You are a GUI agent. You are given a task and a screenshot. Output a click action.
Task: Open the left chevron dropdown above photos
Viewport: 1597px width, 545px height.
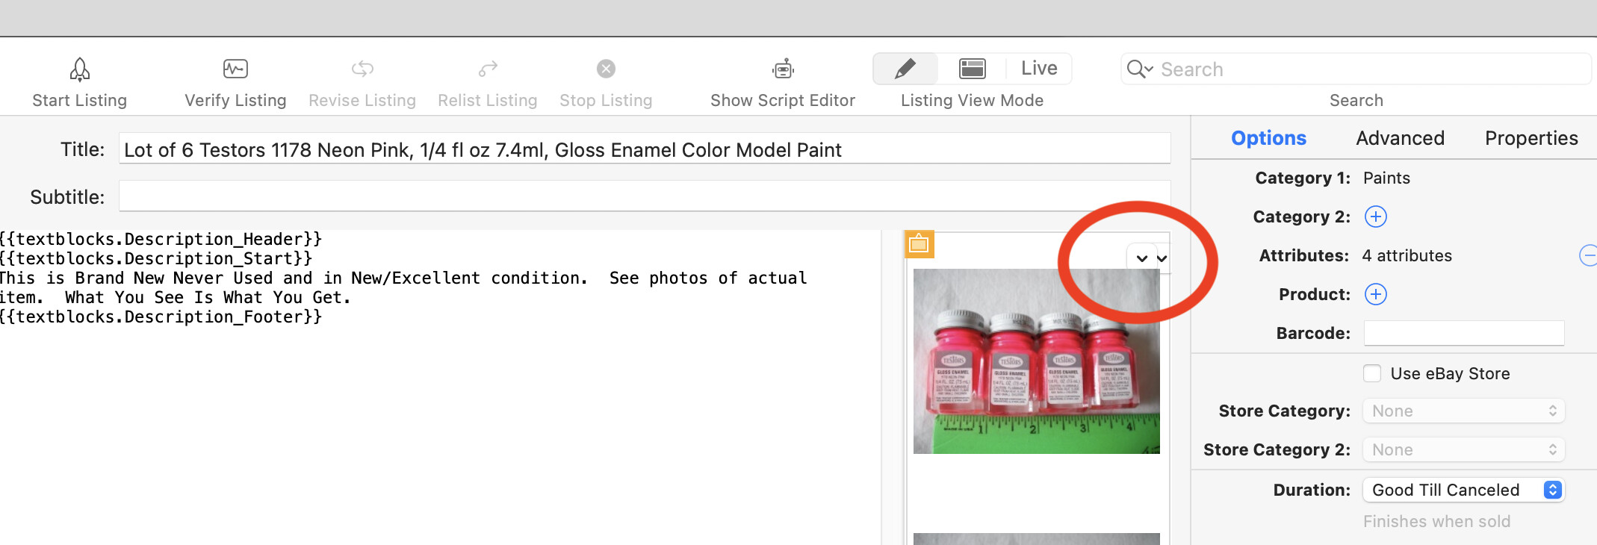click(1141, 258)
